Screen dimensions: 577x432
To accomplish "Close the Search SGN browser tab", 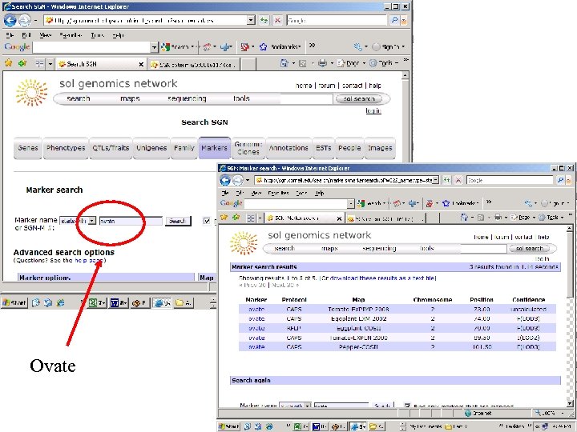I will pos(141,64).
